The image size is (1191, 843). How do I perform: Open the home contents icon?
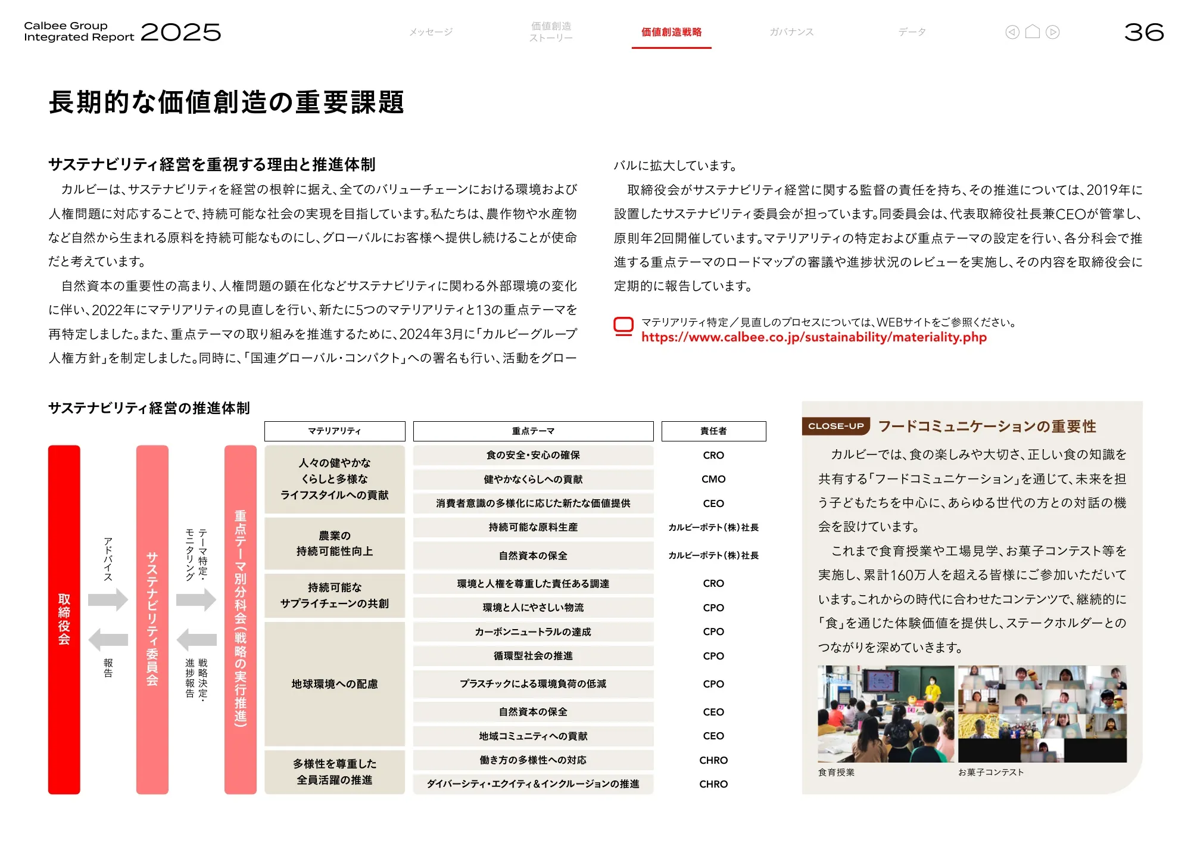coord(1033,32)
